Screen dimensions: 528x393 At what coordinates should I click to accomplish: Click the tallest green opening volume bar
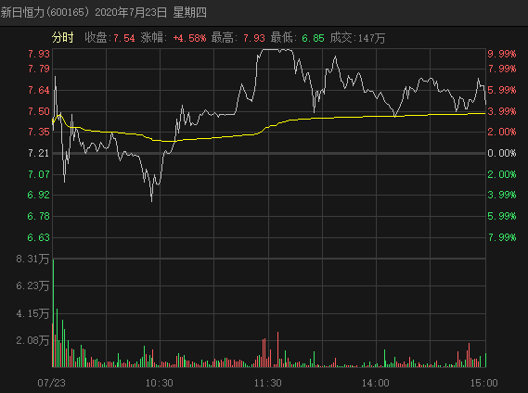click(x=53, y=313)
